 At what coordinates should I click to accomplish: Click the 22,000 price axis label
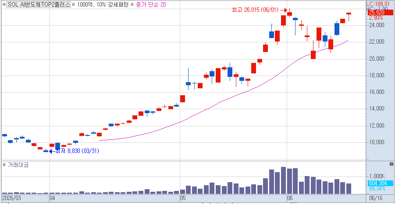coord(377,41)
